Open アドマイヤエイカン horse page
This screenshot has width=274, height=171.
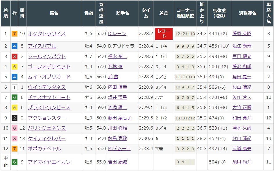[x=49, y=162]
